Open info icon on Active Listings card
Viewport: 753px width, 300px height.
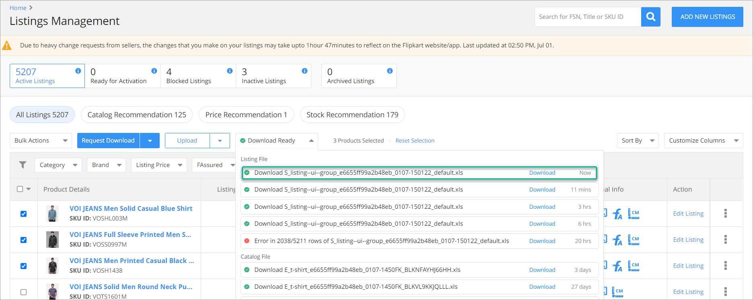point(78,71)
